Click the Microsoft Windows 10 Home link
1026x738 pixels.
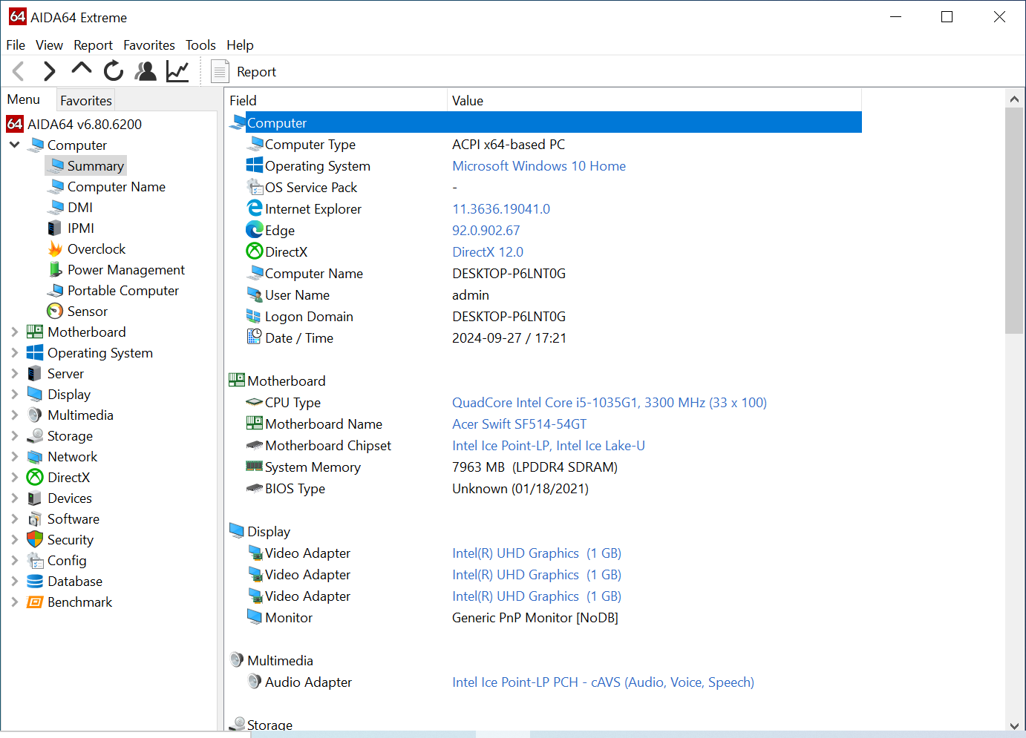coord(539,166)
